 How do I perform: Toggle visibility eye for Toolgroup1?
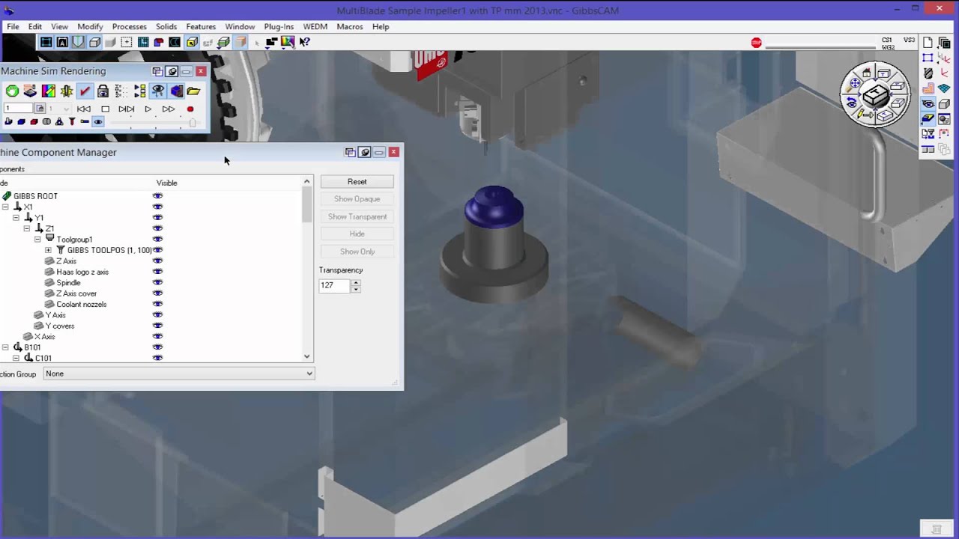(x=157, y=240)
